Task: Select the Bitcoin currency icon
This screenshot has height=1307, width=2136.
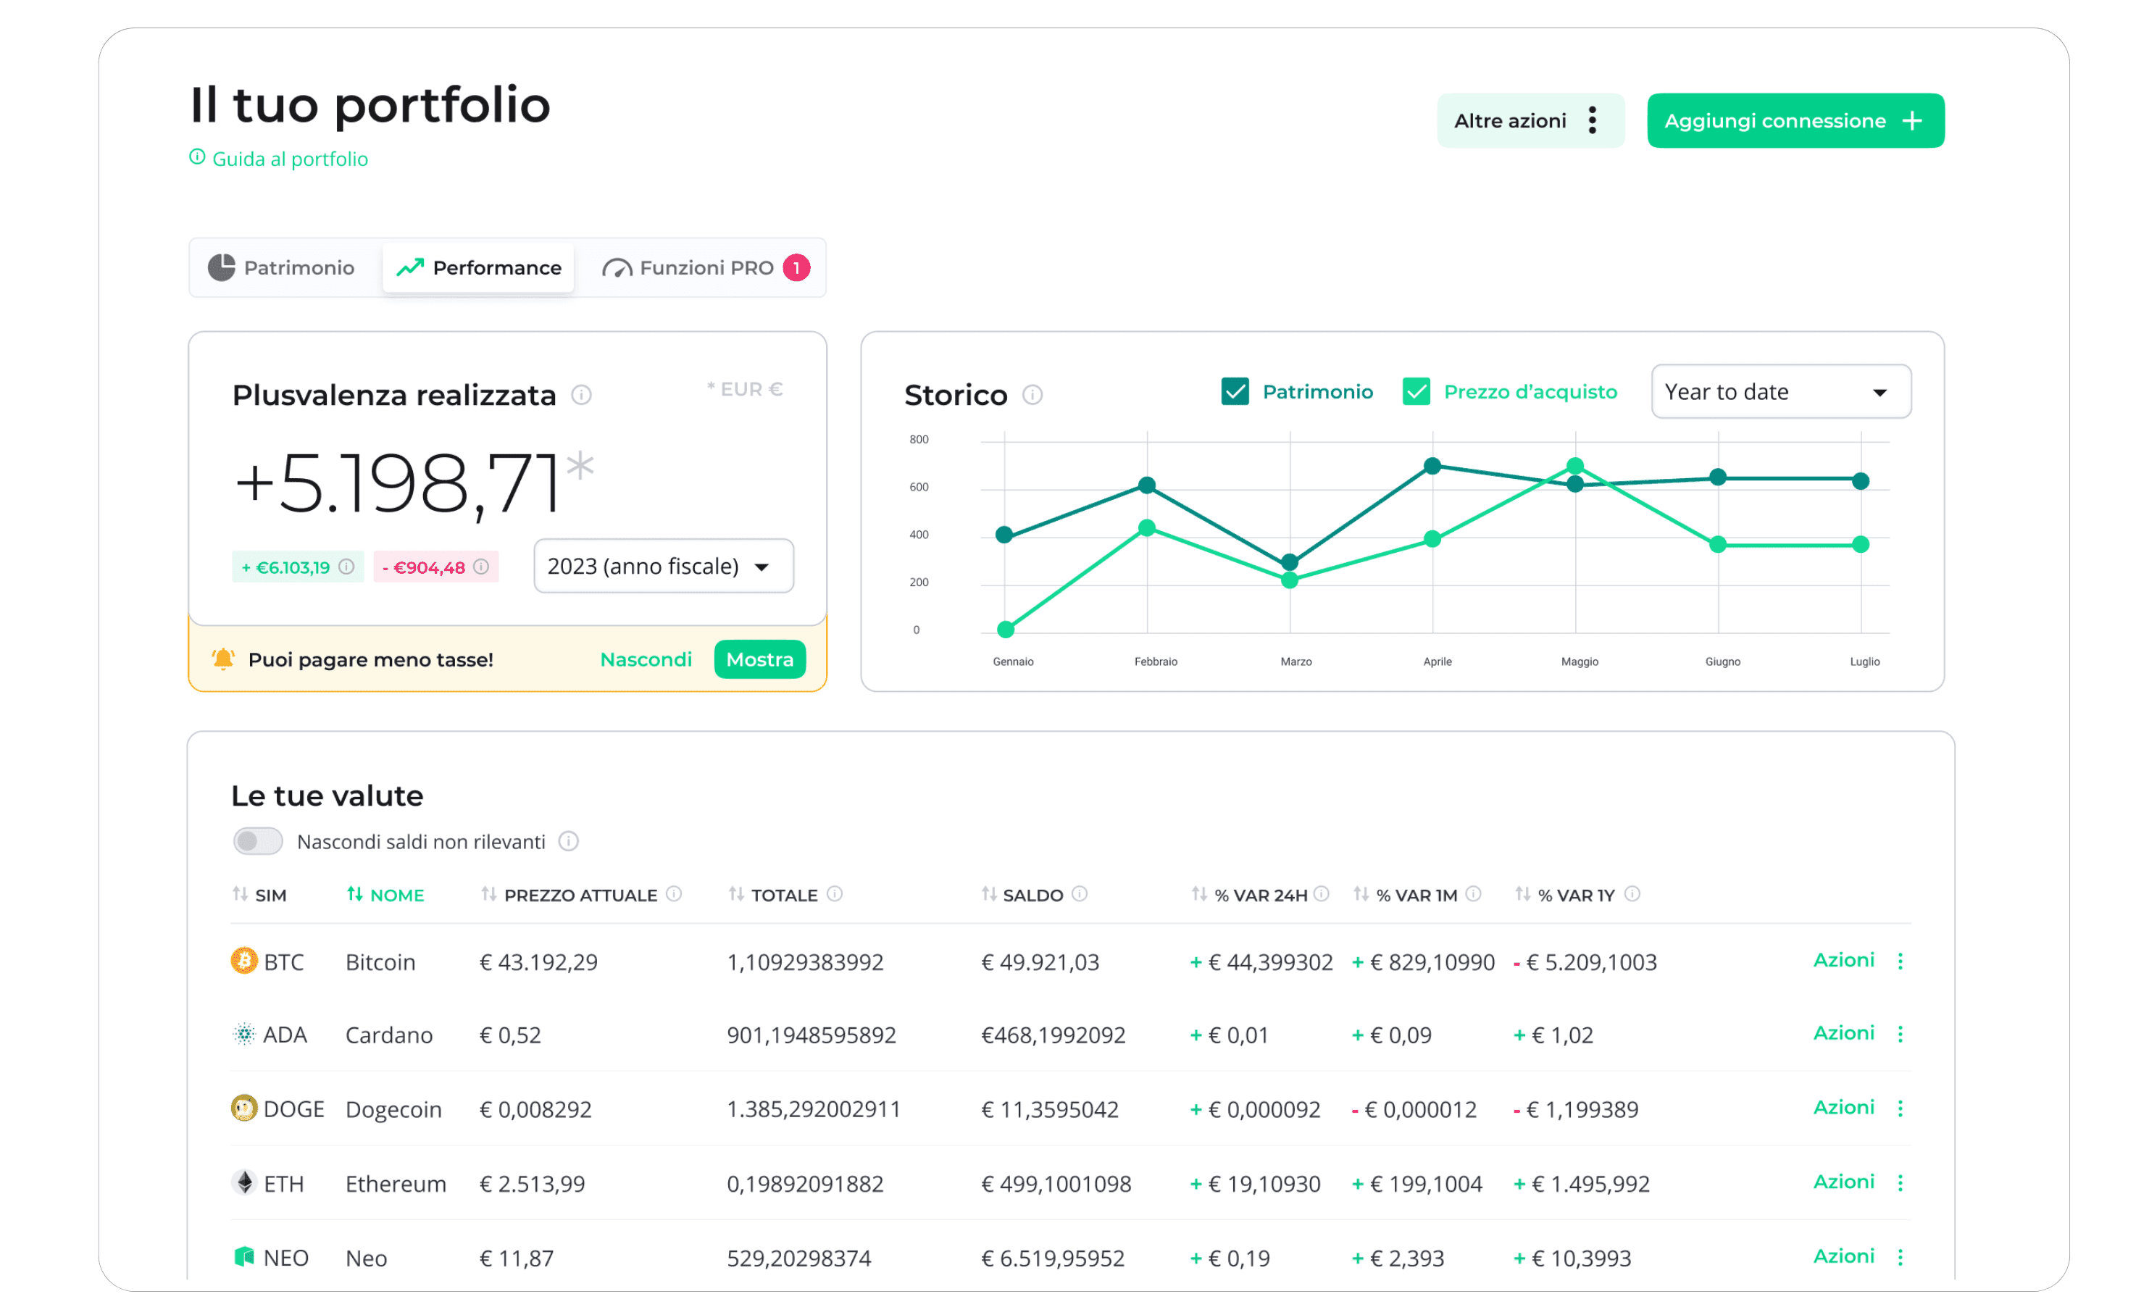Action: 244,961
